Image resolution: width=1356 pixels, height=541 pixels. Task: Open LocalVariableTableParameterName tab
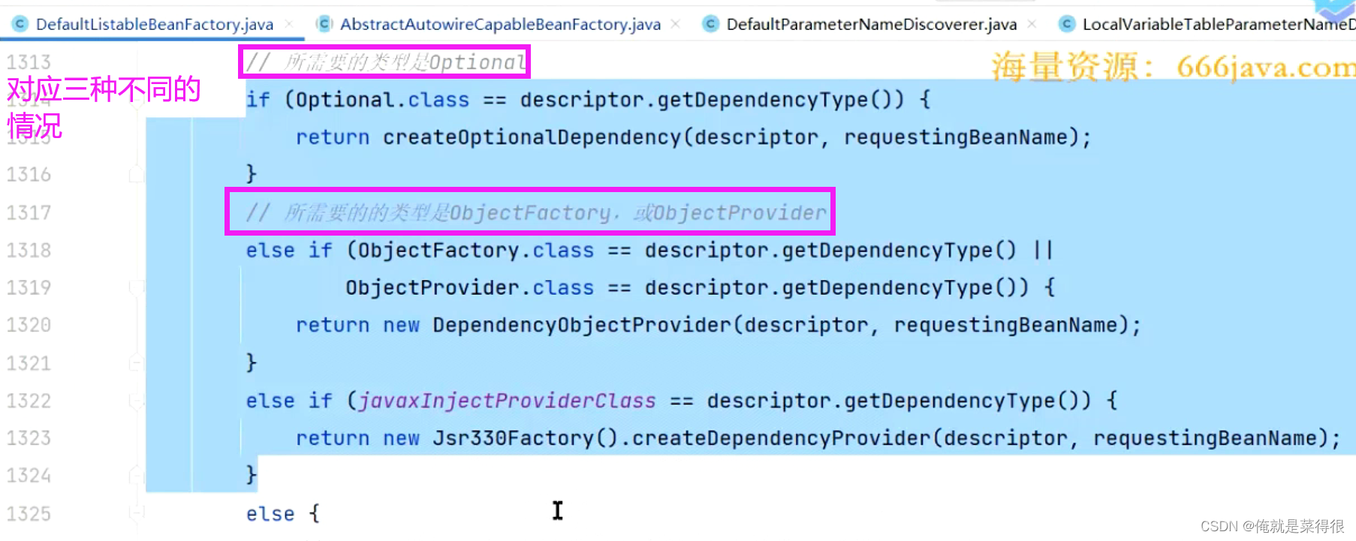pyautogui.click(x=1219, y=24)
